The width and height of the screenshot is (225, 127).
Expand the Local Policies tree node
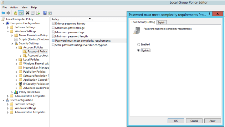(16, 60)
